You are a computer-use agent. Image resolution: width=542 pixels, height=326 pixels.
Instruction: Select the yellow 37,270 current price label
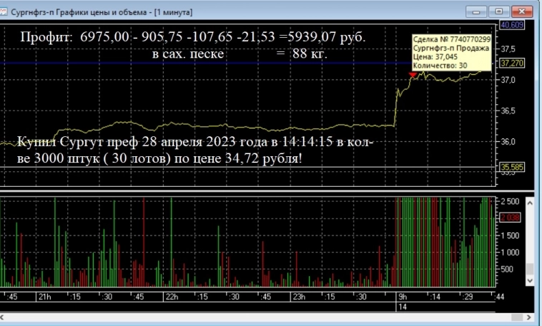(x=509, y=63)
